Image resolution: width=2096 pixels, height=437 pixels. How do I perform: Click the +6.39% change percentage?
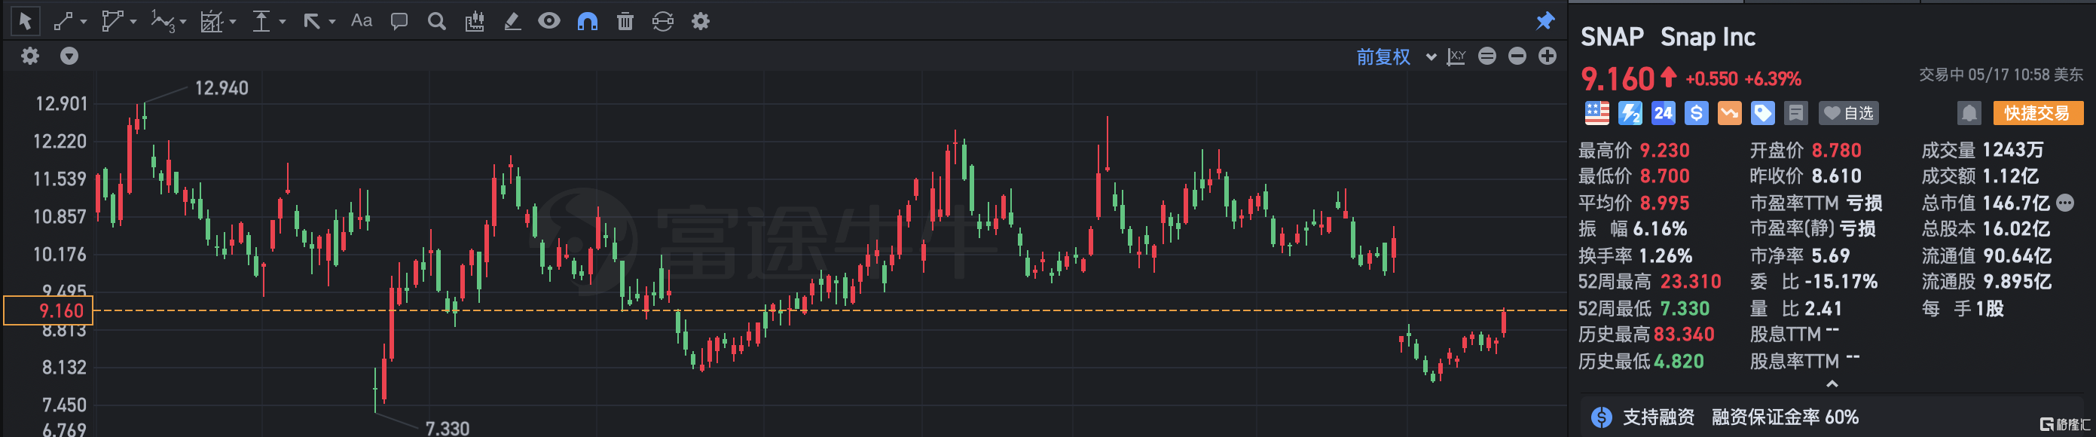(1773, 79)
